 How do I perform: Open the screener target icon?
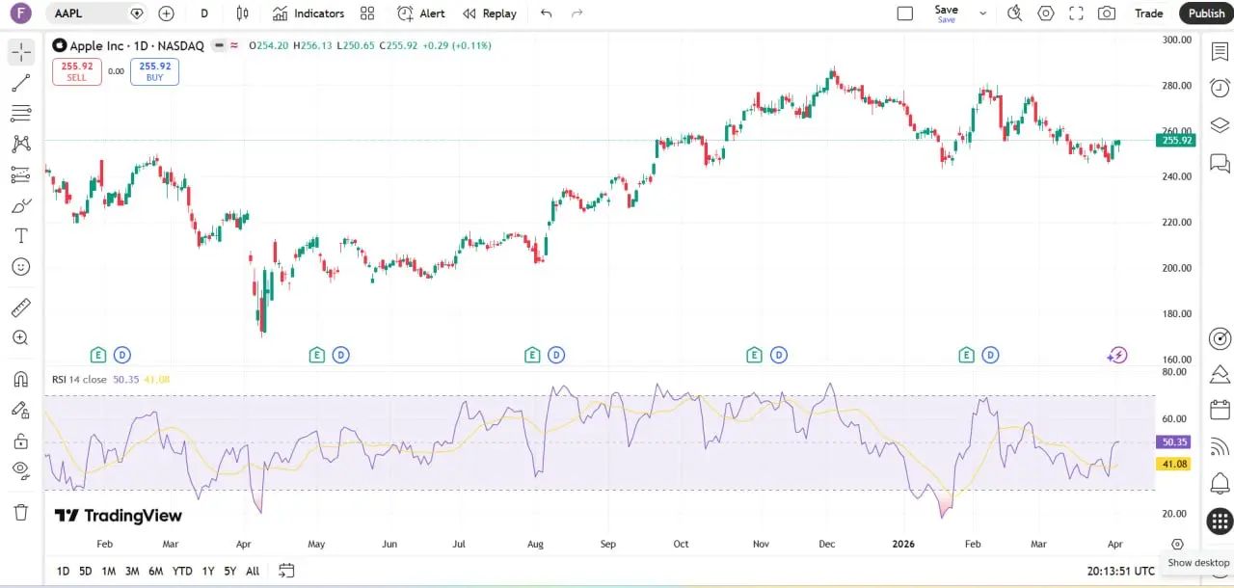[x=1220, y=338]
